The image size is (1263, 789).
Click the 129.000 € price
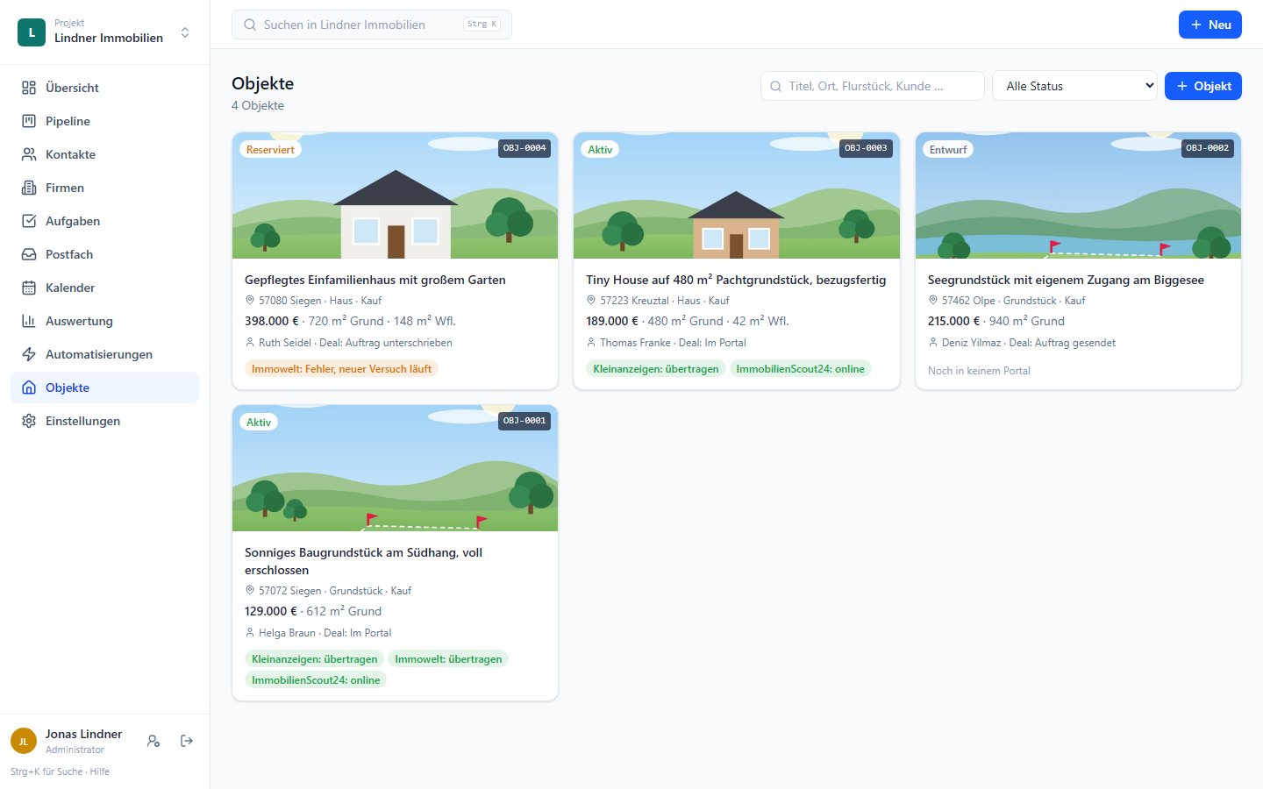[271, 611]
